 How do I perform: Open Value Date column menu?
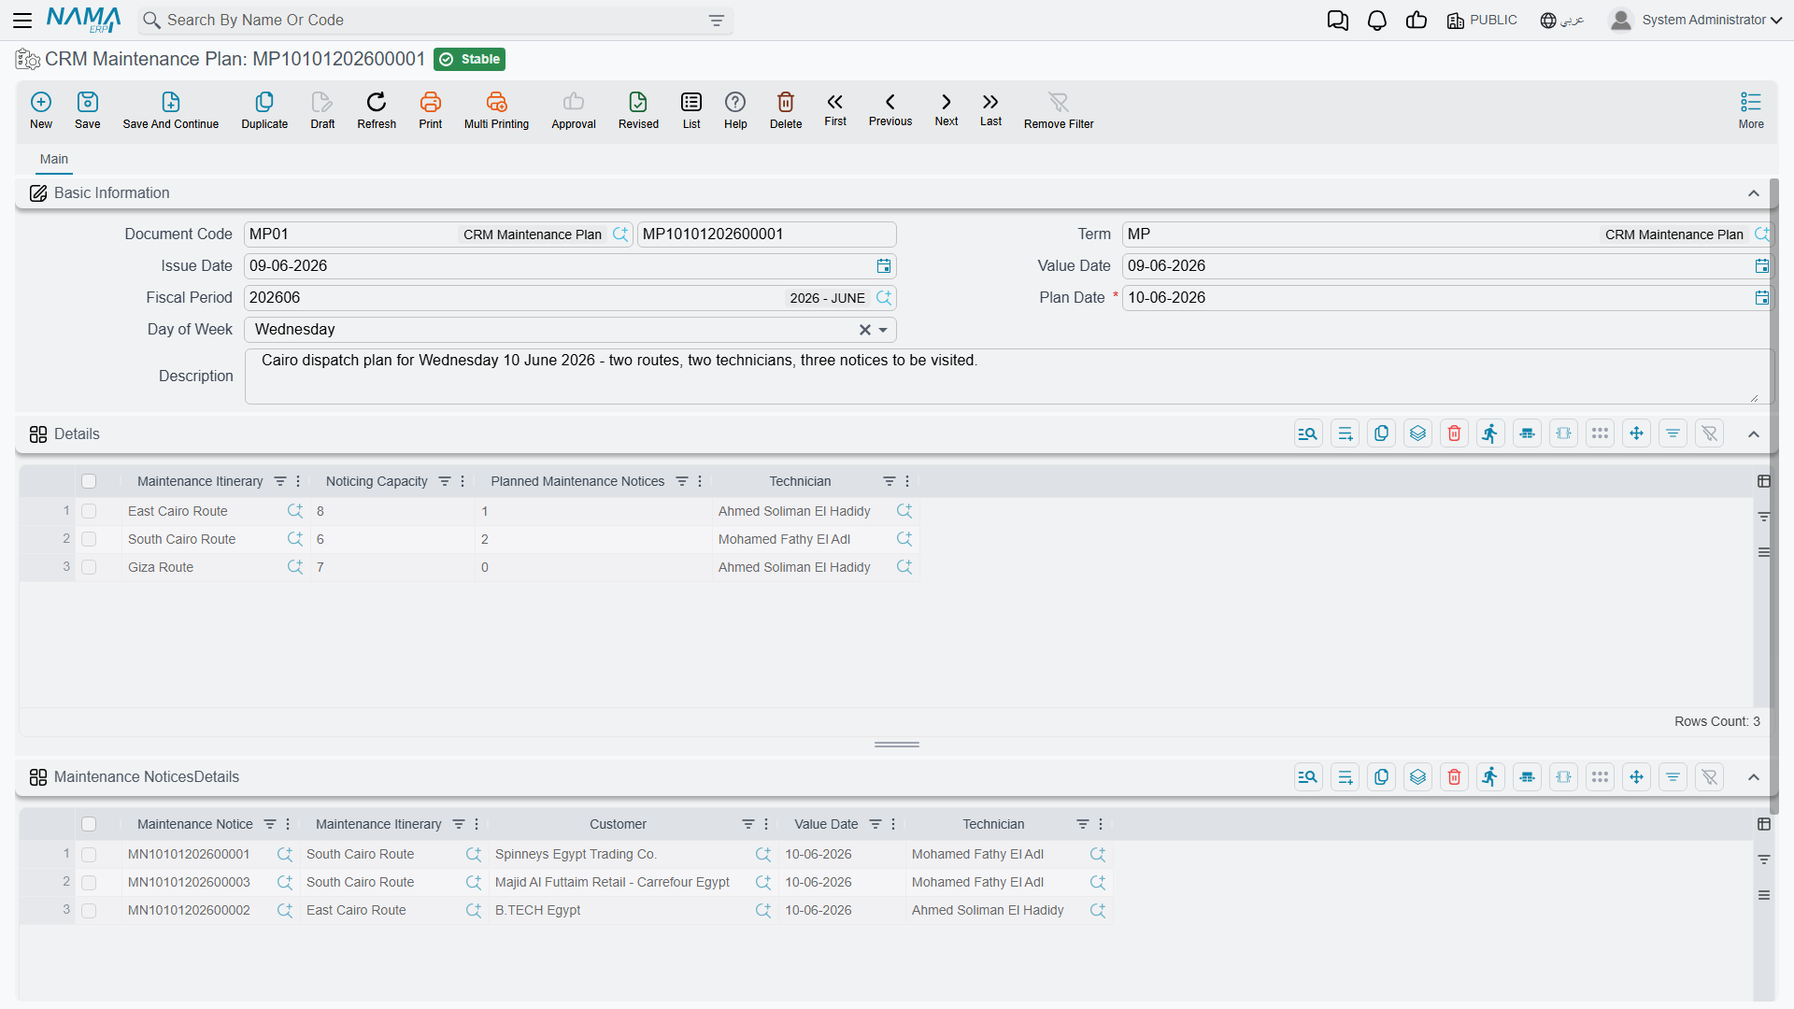coord(893,824)
